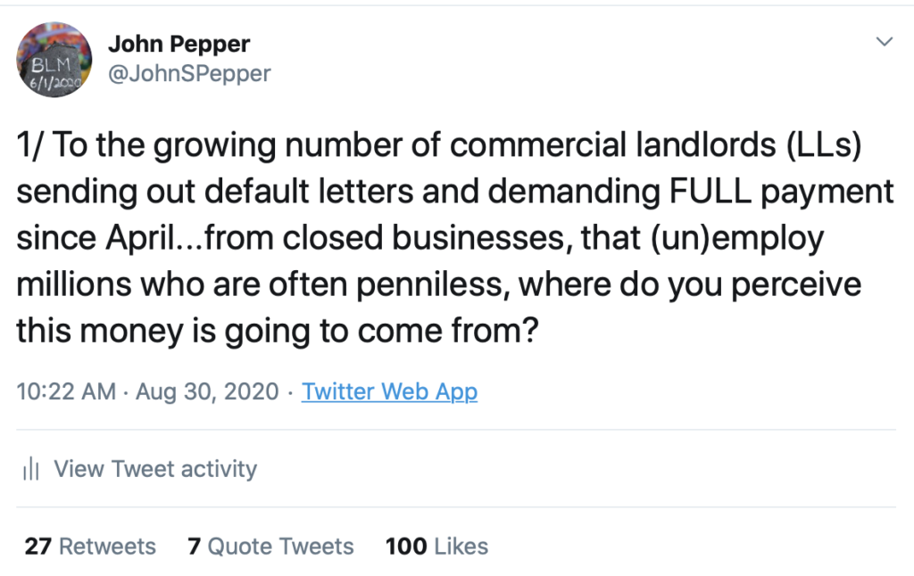Show the 27 Retweets list
Viewport: 914px width, 576px height.
pyautogui.click(x=90, y=547)
